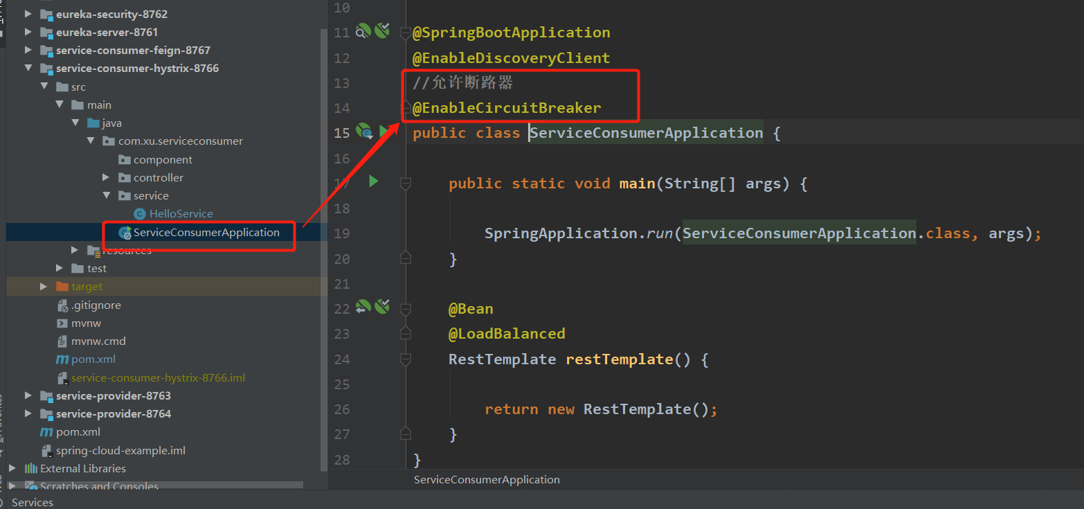Expand service-consumer-feign-8767 module
The height and width of the screenshot is (509, 1084).
coord(28,50)
